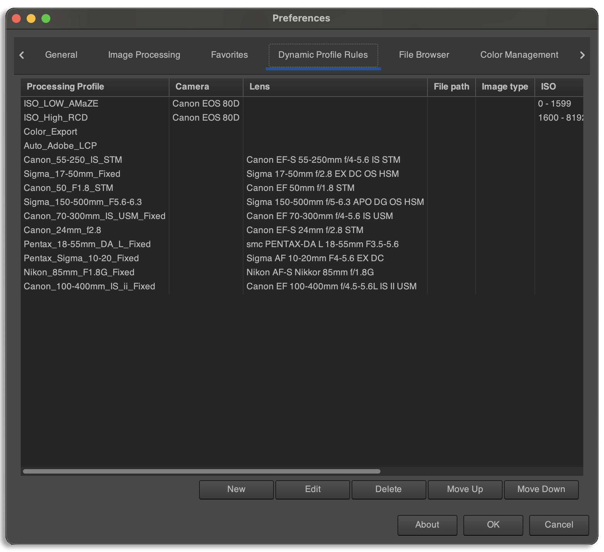Select the Canon_100-400mm_IS_ii_Fixed profile
604x552 pixels.
[89, 286]
